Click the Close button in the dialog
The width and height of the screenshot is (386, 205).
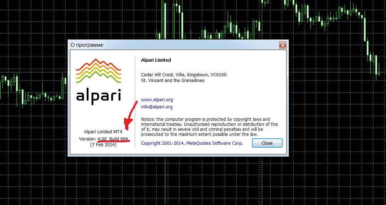click(x=267, y=143)
